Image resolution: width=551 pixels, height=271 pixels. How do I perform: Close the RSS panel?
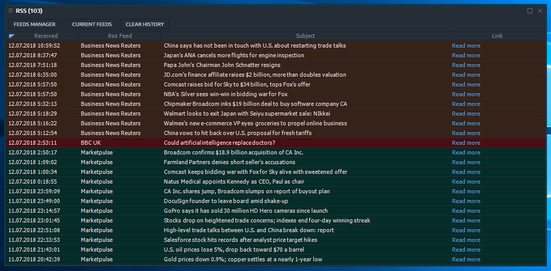coord(540,10)
